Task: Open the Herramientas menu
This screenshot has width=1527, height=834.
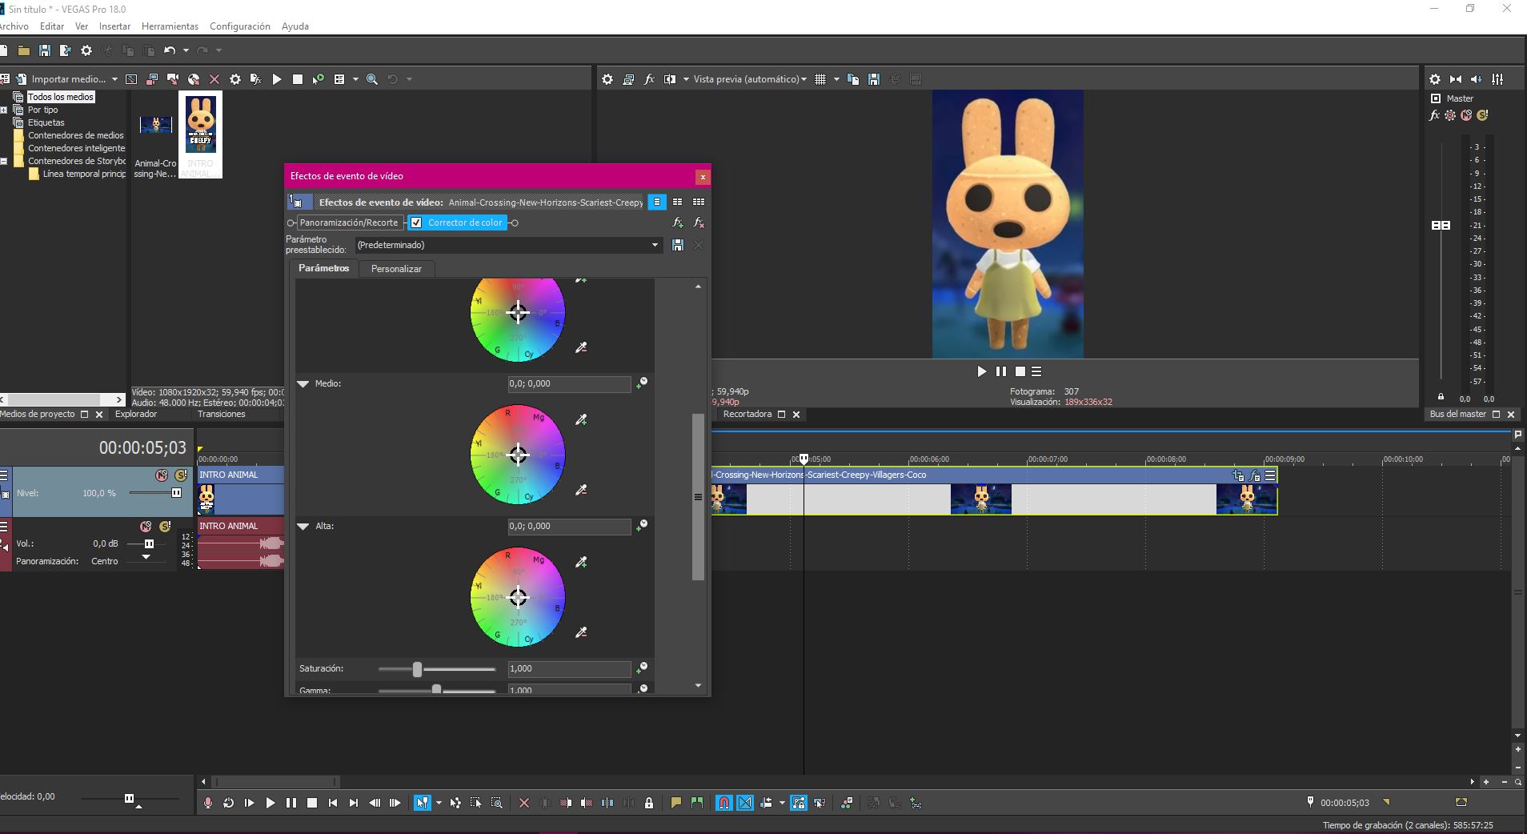Action: point(170,26)
